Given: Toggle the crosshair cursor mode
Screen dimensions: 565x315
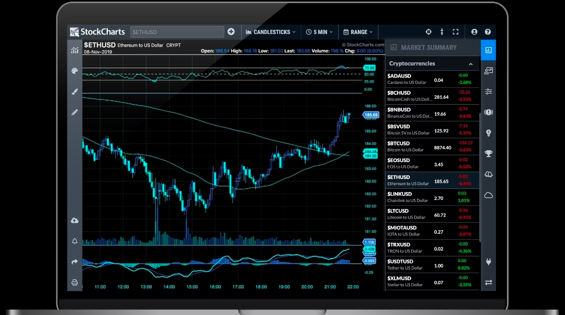Looking at the screenshot, I should point(428,32).
